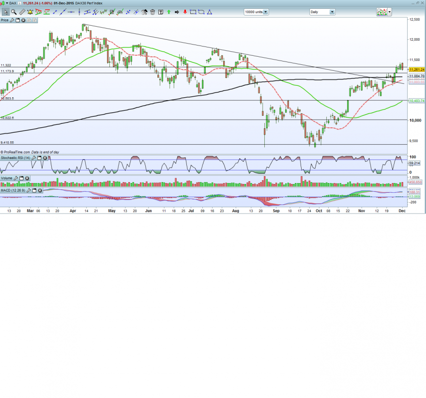Select the arrow cursor tool
This screenshot has width=426, height=398.
coord(5,12)
